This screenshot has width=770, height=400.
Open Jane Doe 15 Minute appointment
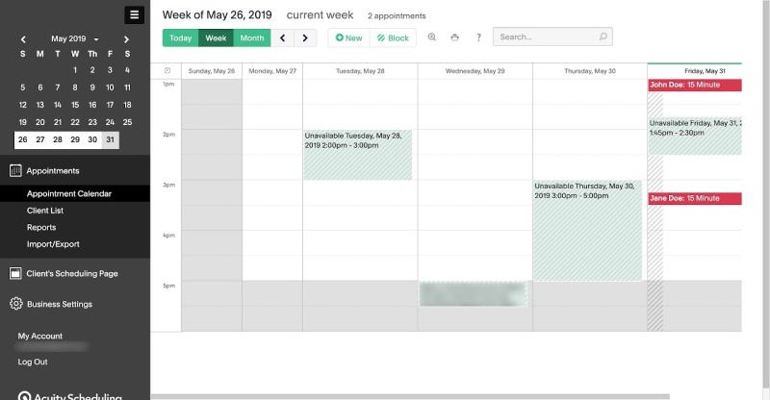[695, 198]
